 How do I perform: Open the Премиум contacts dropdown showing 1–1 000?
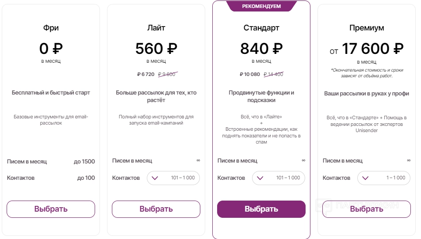coord(383,178)
